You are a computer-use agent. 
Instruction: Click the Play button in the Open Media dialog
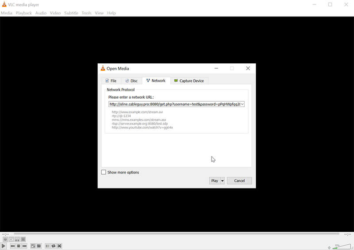point(215,181)
